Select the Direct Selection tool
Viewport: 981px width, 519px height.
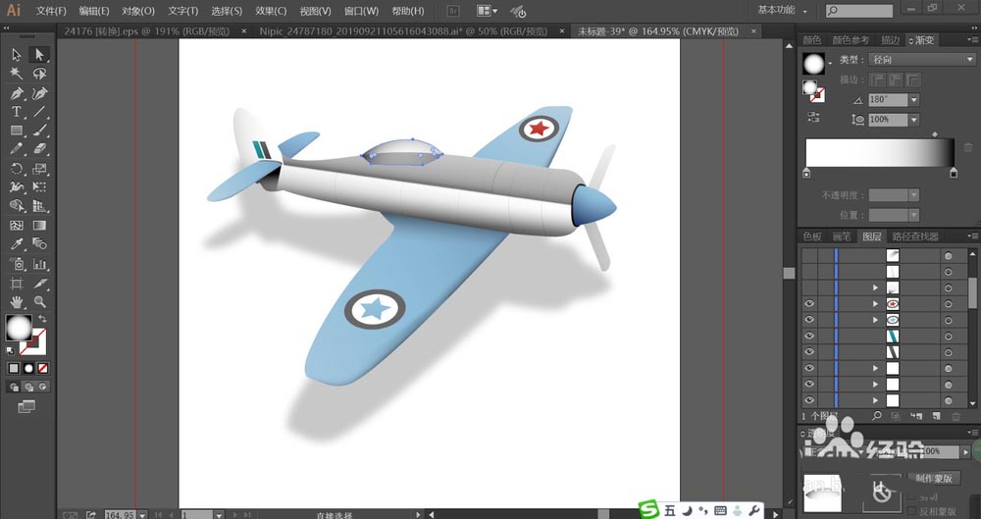(39, 55)
